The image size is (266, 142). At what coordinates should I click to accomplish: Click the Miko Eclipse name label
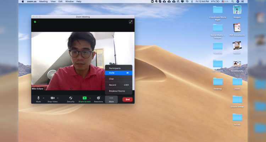click(37, 89)
